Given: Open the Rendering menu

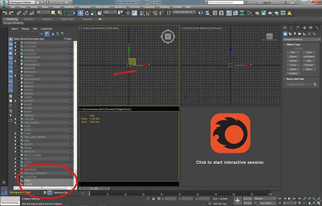Looking at the screenshot, I should click(x=120, y=7).
